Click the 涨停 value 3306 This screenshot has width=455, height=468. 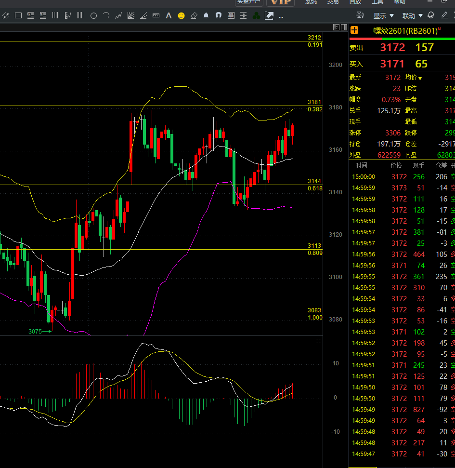click(393, 133)
